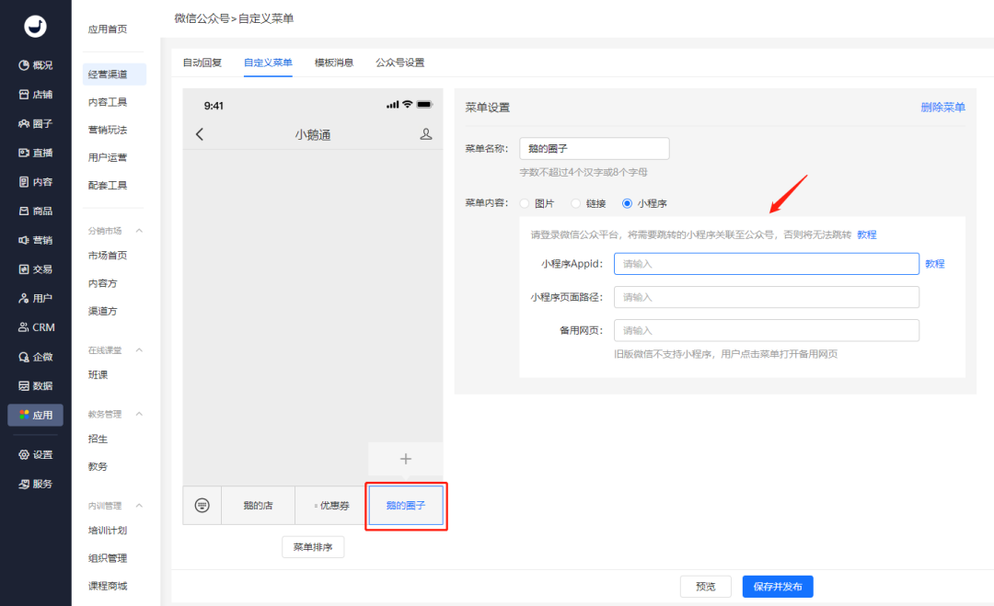Collapse the 教务管理 section
The width and height of the screenshot is (994, 606).
(x=139, y=414)
